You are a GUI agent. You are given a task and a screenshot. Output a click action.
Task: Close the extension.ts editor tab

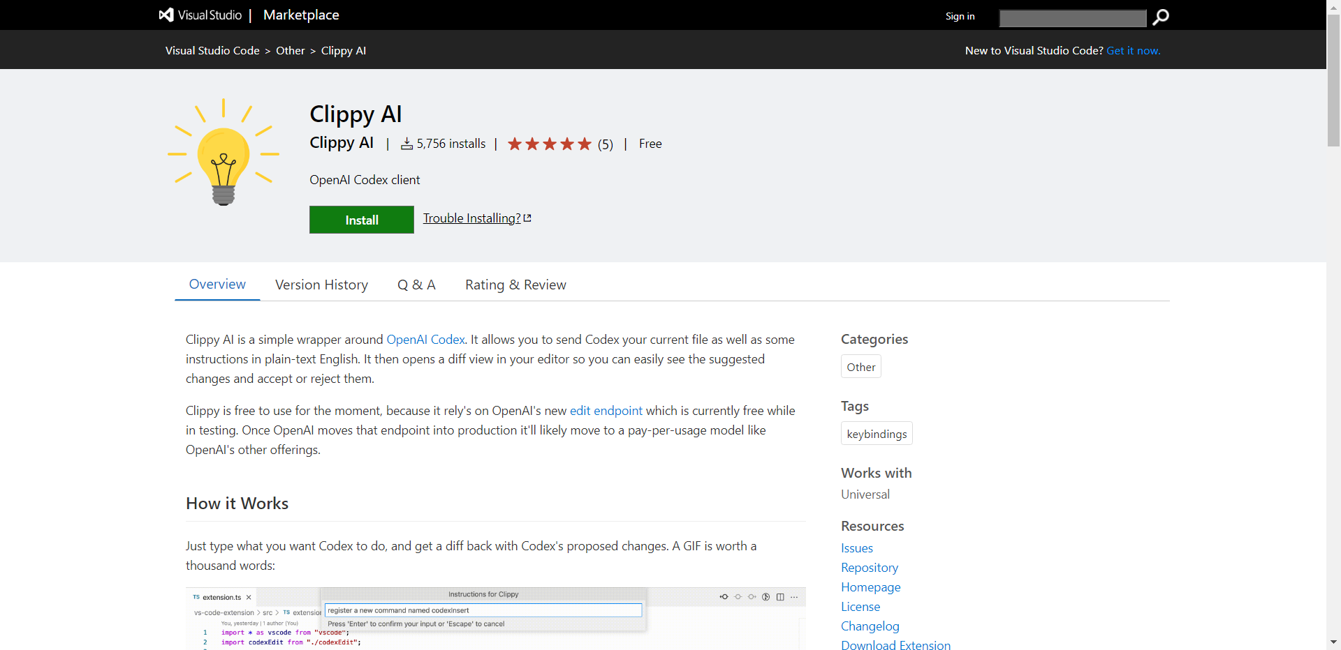coord(249,597)
